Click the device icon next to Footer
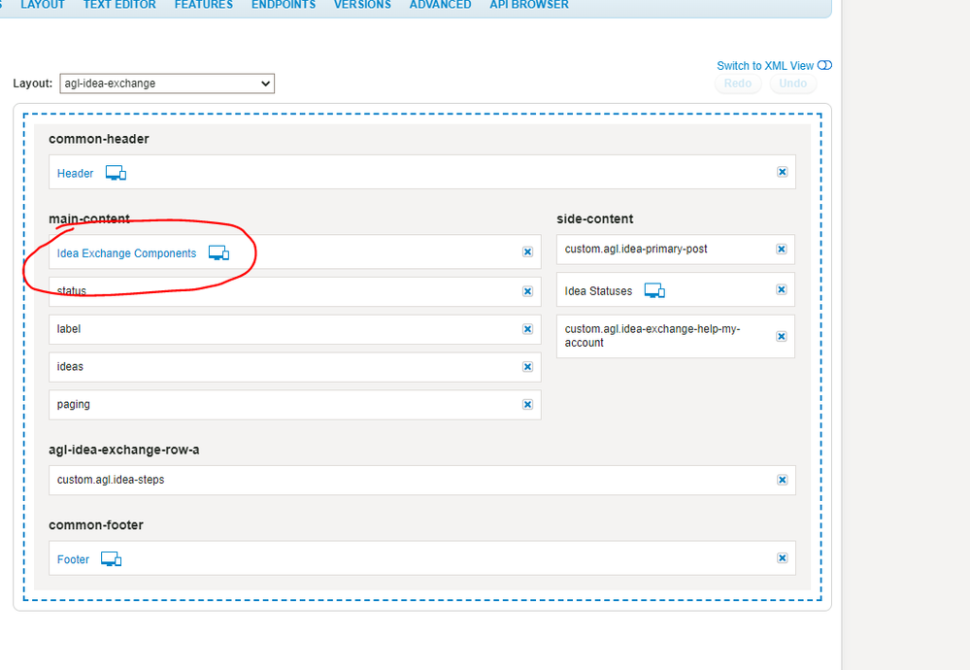The image size is (970, 670). pyautogui.click(x=112, y=559)
